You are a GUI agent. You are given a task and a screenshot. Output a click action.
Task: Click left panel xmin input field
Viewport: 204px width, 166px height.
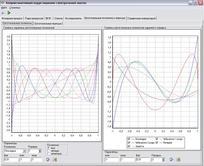25,160
